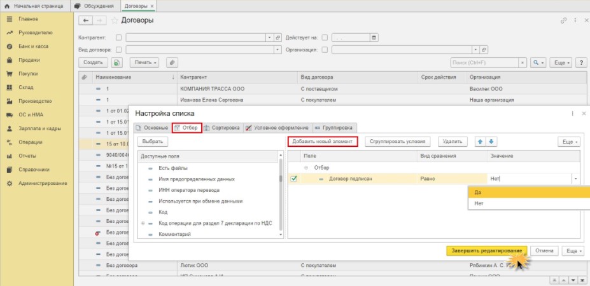The height and width of the screenshot is (286, 590).
Task: Click Завершить редактирование button
Action: [486, 250]
